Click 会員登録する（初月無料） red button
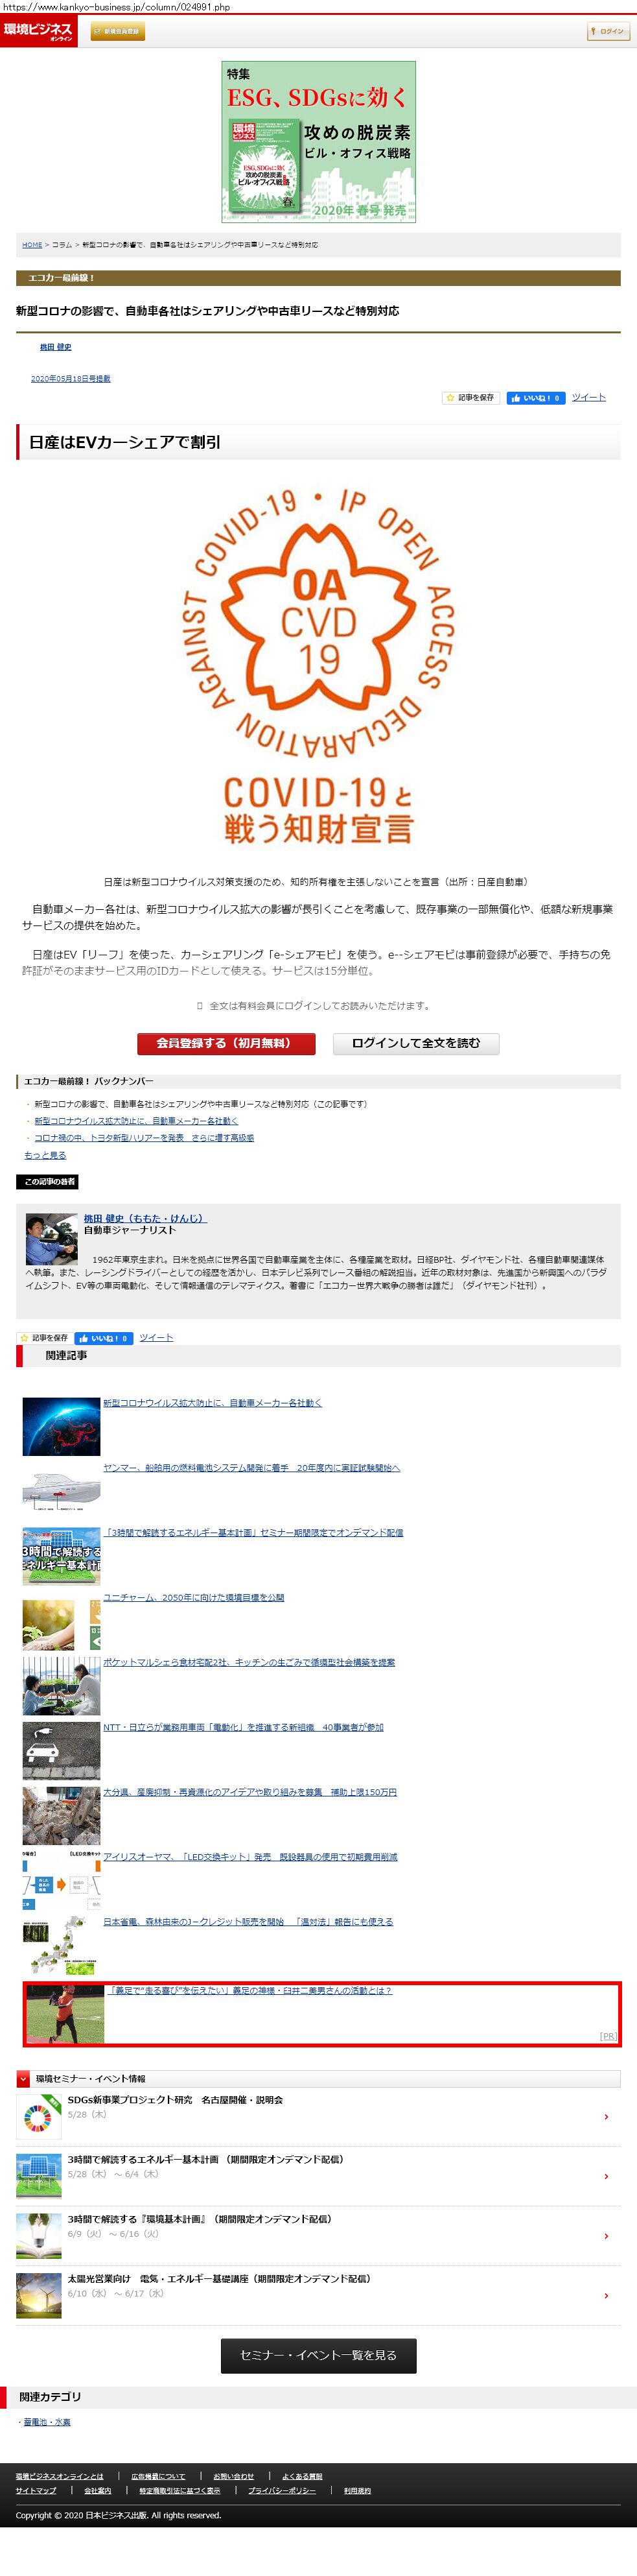Screen dimensions: 637x2576 click(x=226, y=1043)
